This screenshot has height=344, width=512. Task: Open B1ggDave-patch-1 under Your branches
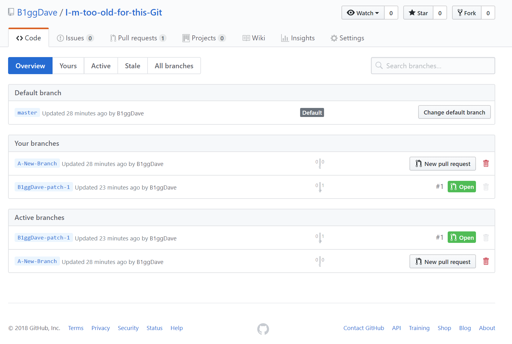44,187
